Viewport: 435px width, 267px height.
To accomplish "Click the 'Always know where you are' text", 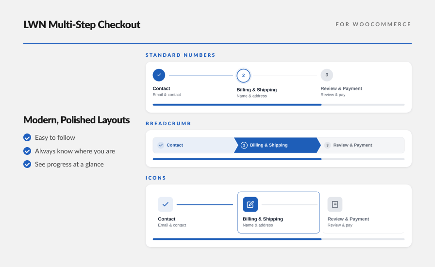I will (x=75, y=151).
